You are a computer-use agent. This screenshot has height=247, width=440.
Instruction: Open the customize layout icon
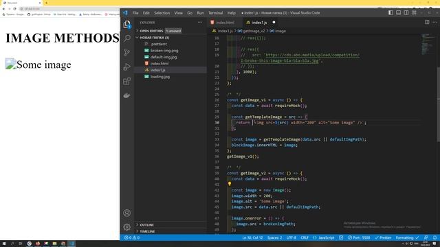[x=414, y=12]
